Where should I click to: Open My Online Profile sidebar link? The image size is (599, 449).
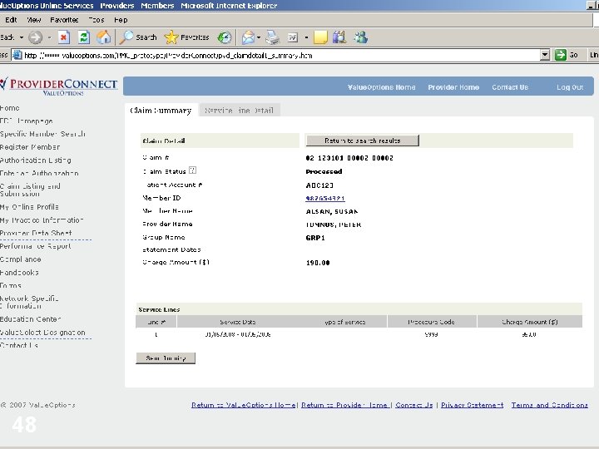coord(29,207)
